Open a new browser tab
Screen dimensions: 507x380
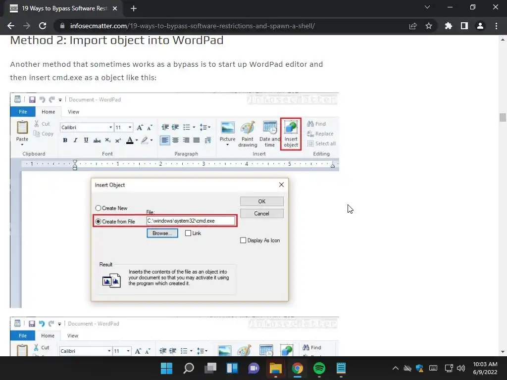tap(134, 8)
